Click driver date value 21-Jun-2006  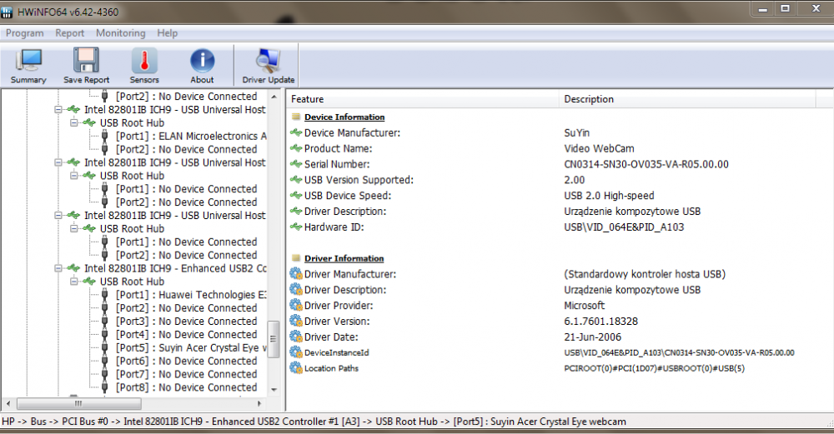[x=592, y=337]
